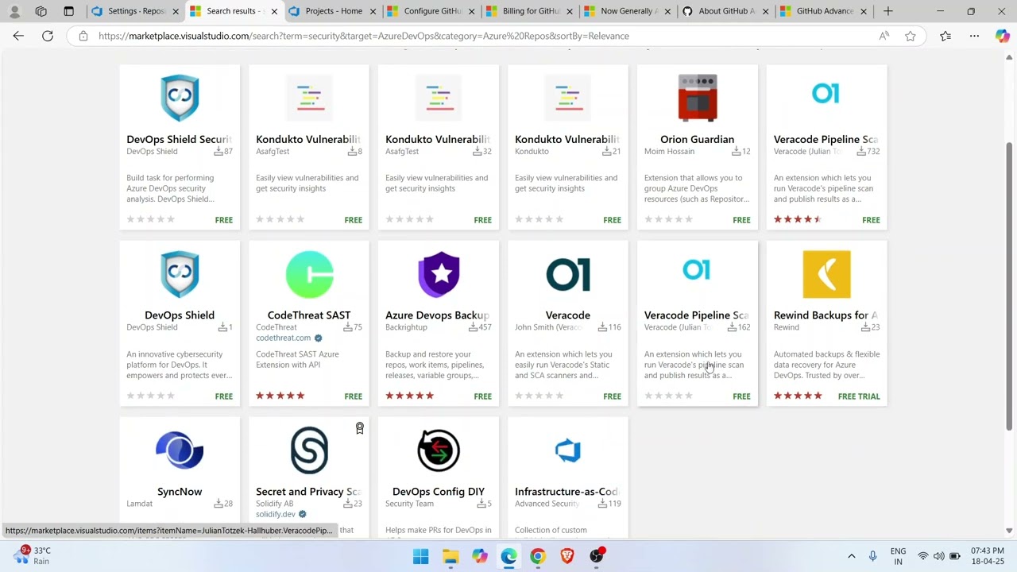Viewport: 1017px width, 572px height.
Task: Open the ENG IN language switcher
Action: pyautogui.click(x=898, y=556)
